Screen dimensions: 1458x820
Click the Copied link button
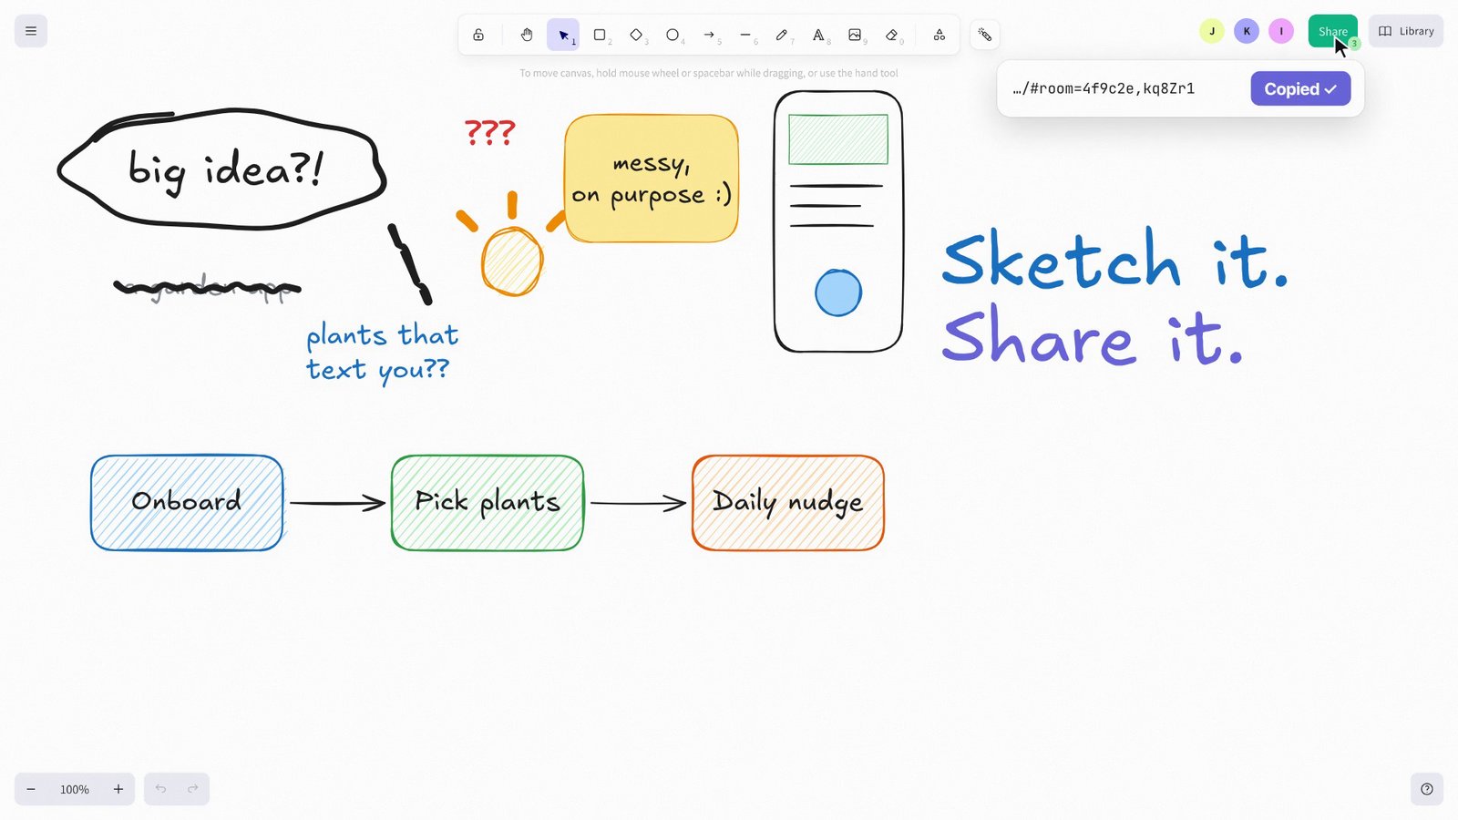tap(1300, 88)
